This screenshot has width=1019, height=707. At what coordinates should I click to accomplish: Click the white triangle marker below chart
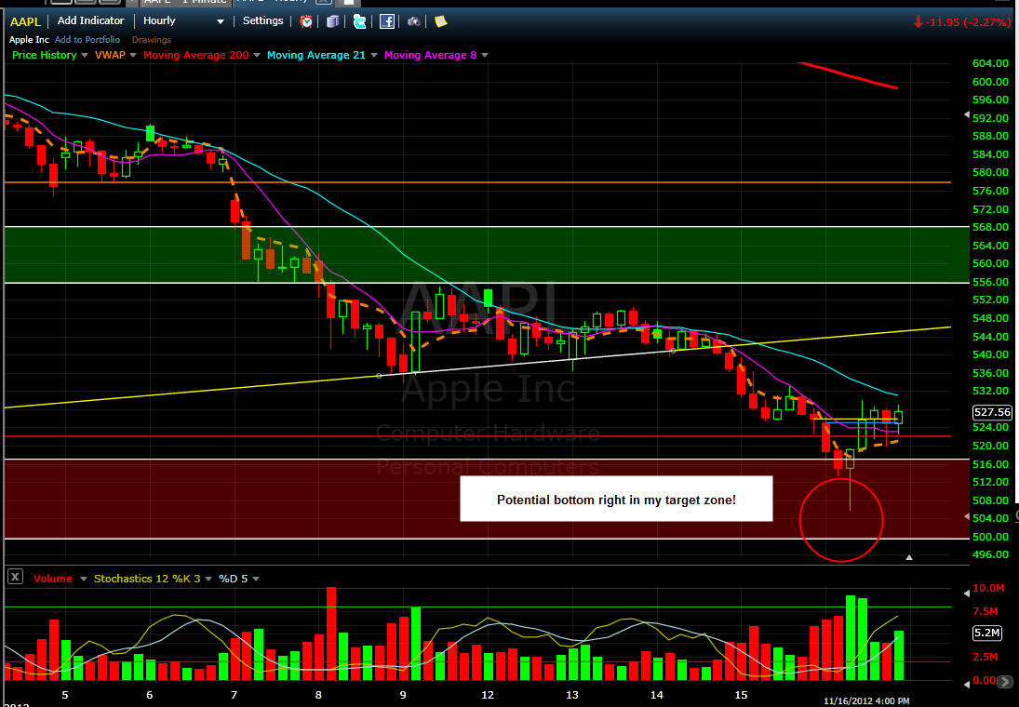click(x=909, y=557)
